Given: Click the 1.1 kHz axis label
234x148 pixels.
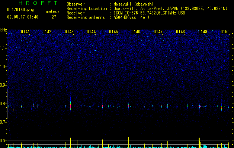Looking at the screenshot, I should tap(3, 48).
